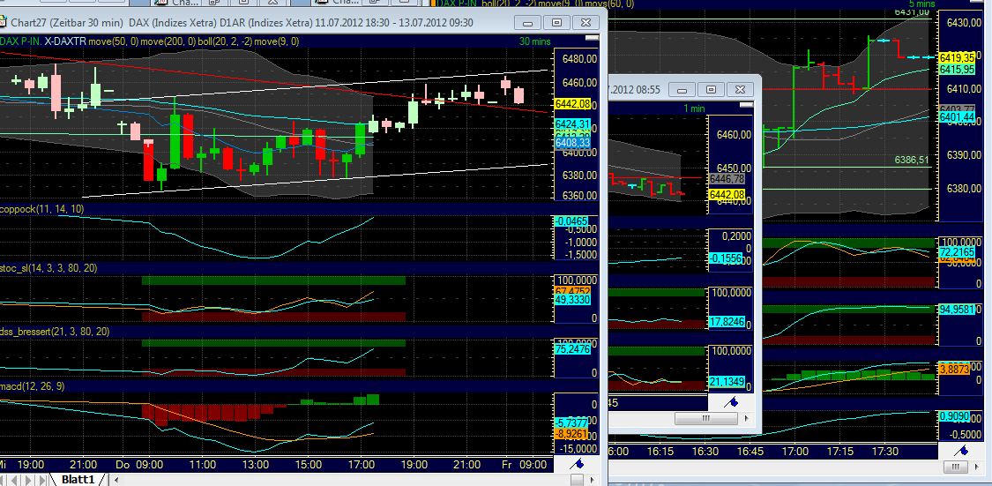
Task: Minimize the 1 min chart window
Action: coord(682,90)
